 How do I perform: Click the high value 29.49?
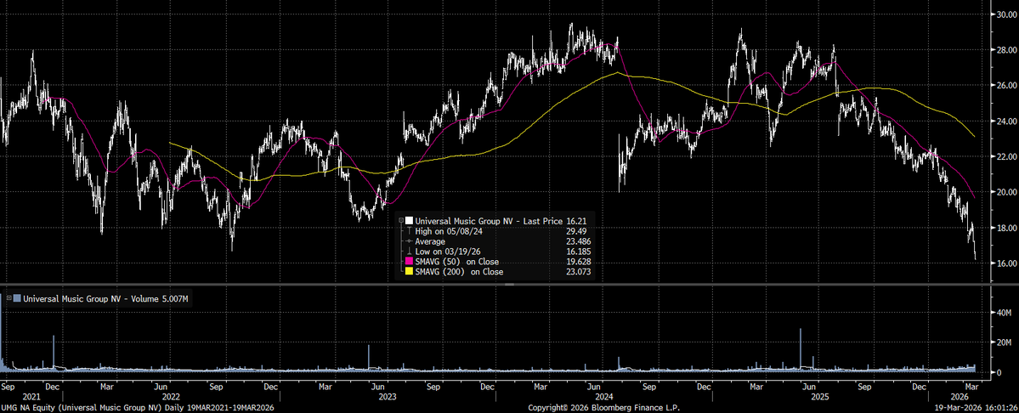coord(578,229)
